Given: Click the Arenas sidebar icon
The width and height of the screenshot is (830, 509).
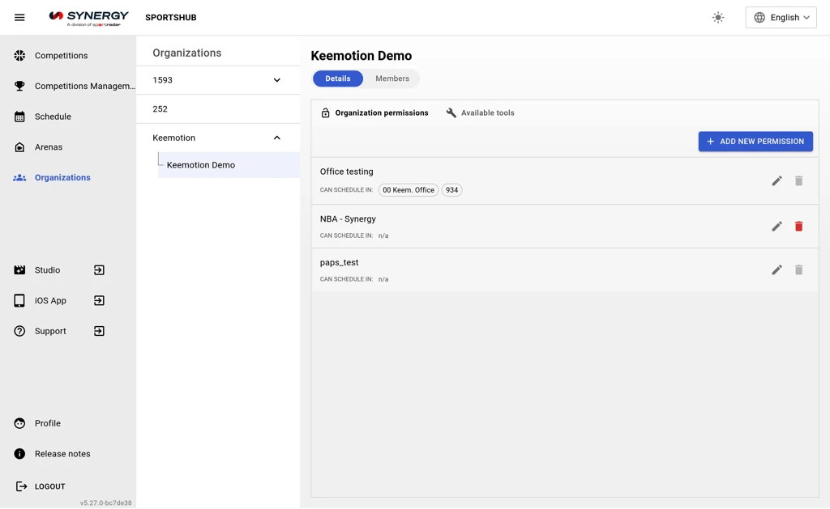Looking at the screenshot, I should [x=19, y=147].
